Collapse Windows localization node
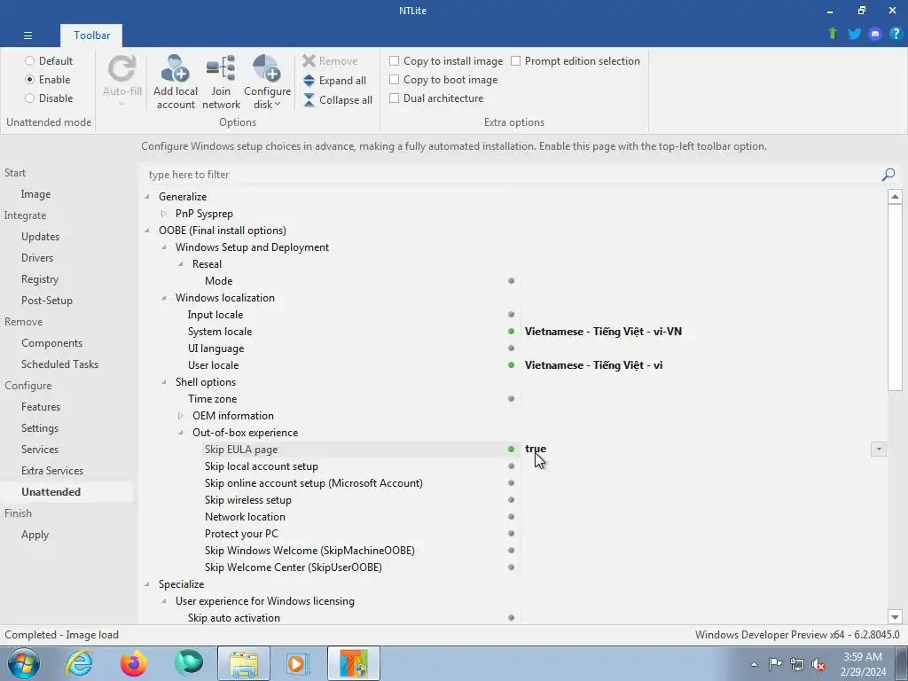This screenshot has height=681, width=908. 164,298
